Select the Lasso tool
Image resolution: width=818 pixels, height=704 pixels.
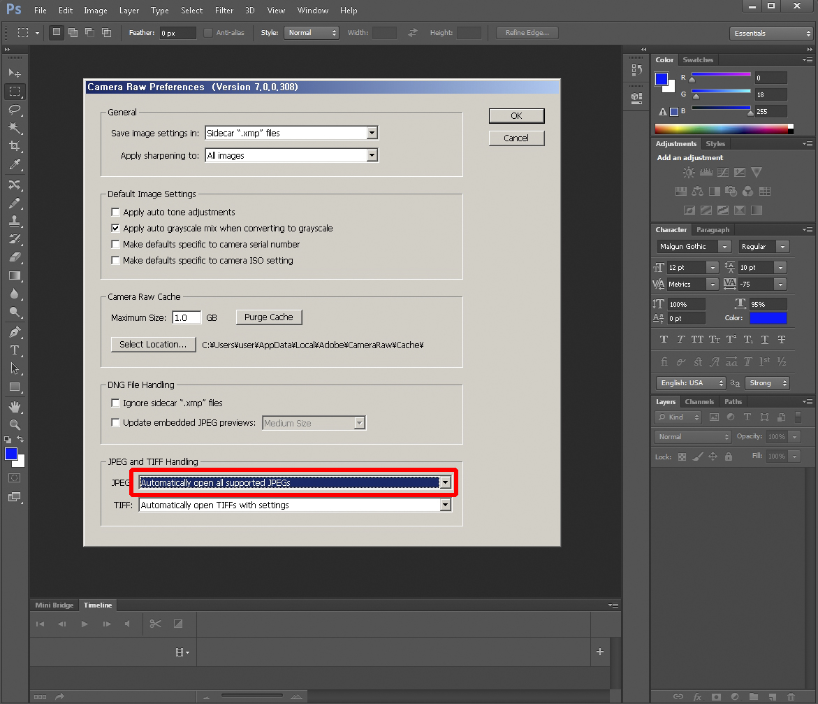(x=15, y=110)
